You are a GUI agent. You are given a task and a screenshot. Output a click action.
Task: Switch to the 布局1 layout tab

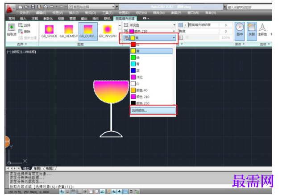coord(37,168)
